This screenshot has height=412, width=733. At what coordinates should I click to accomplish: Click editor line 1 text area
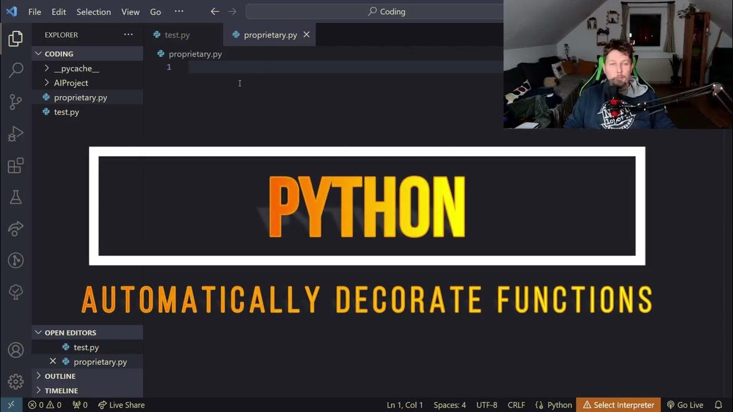345,67
